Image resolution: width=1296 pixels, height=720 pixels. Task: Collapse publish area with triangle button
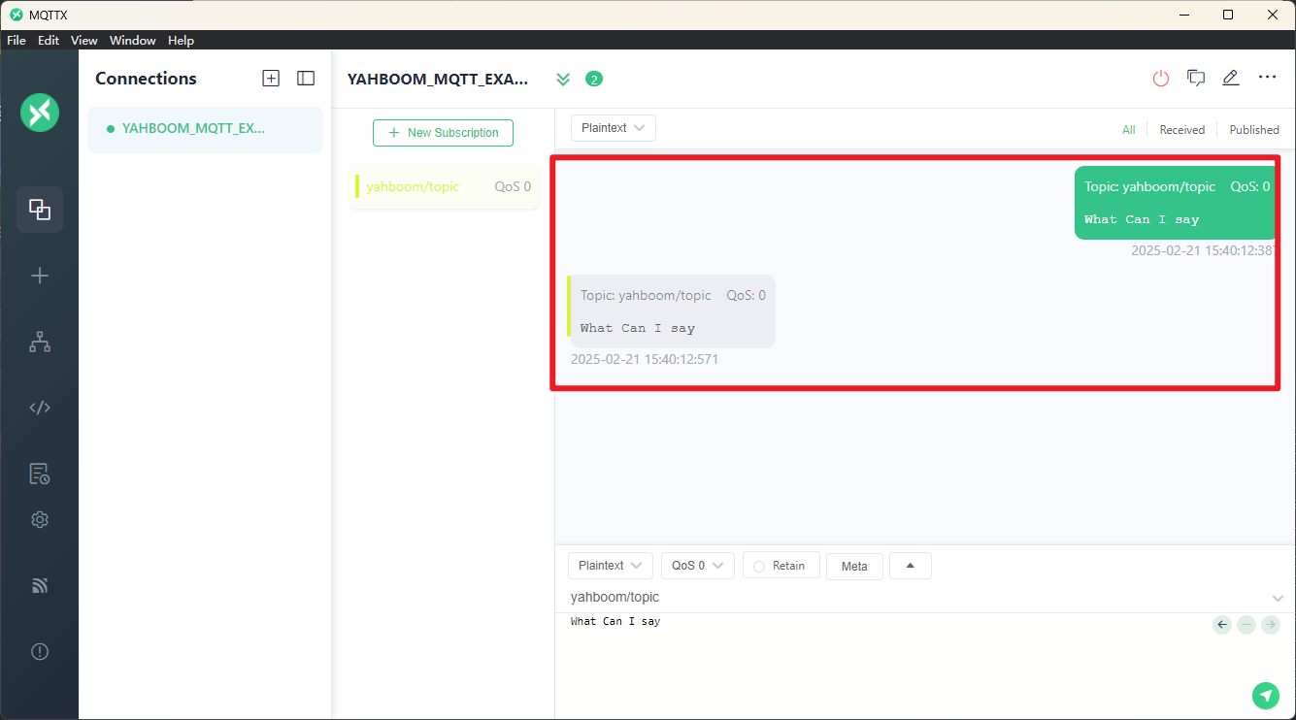[x=911, y=566]
